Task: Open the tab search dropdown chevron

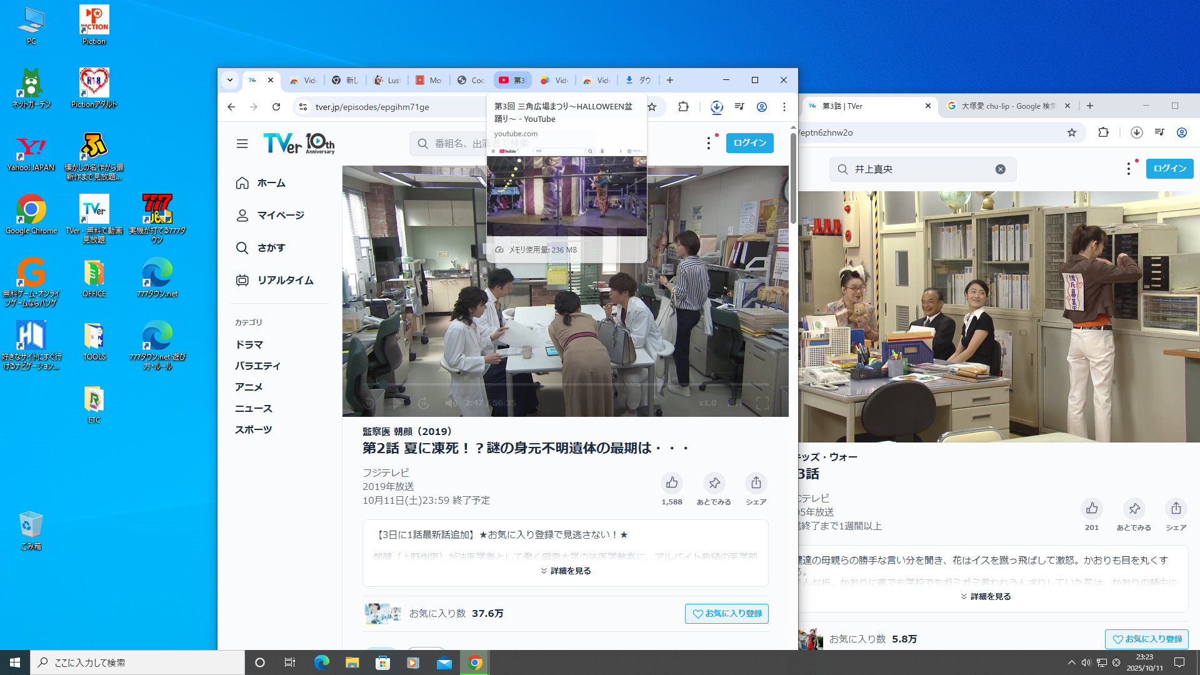Action: [230, 80]
